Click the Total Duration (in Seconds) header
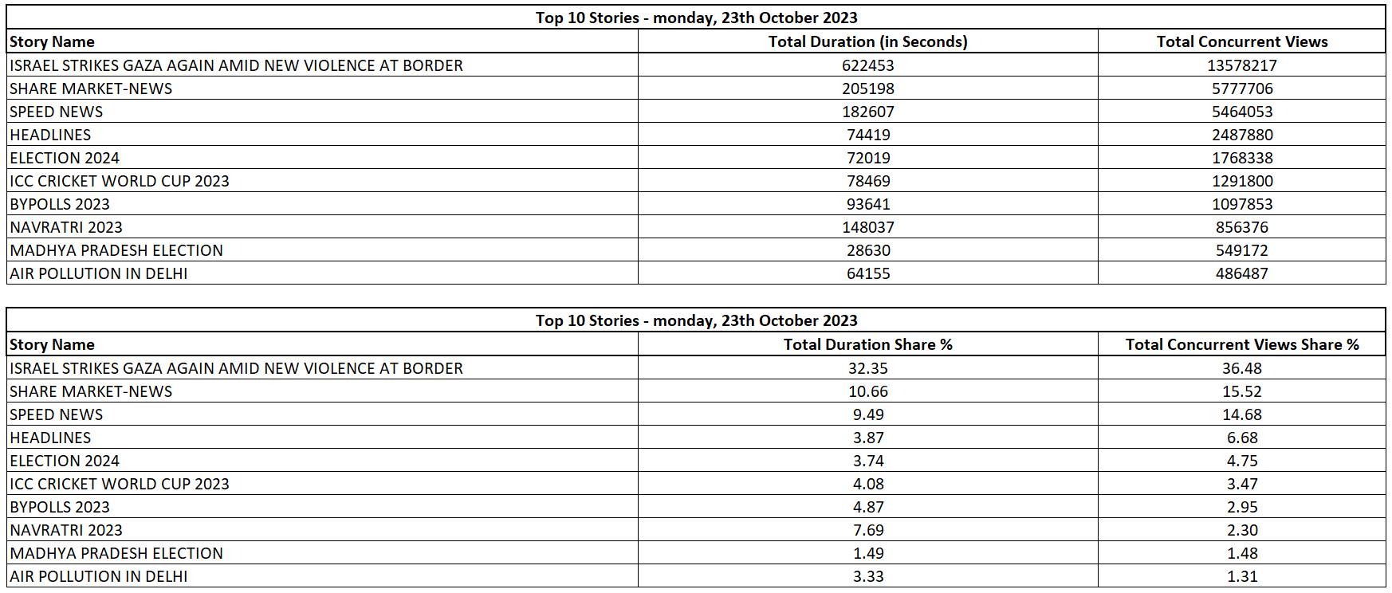Image resolution: width=1392 pixels, height=593 pixels. (867, 41)
